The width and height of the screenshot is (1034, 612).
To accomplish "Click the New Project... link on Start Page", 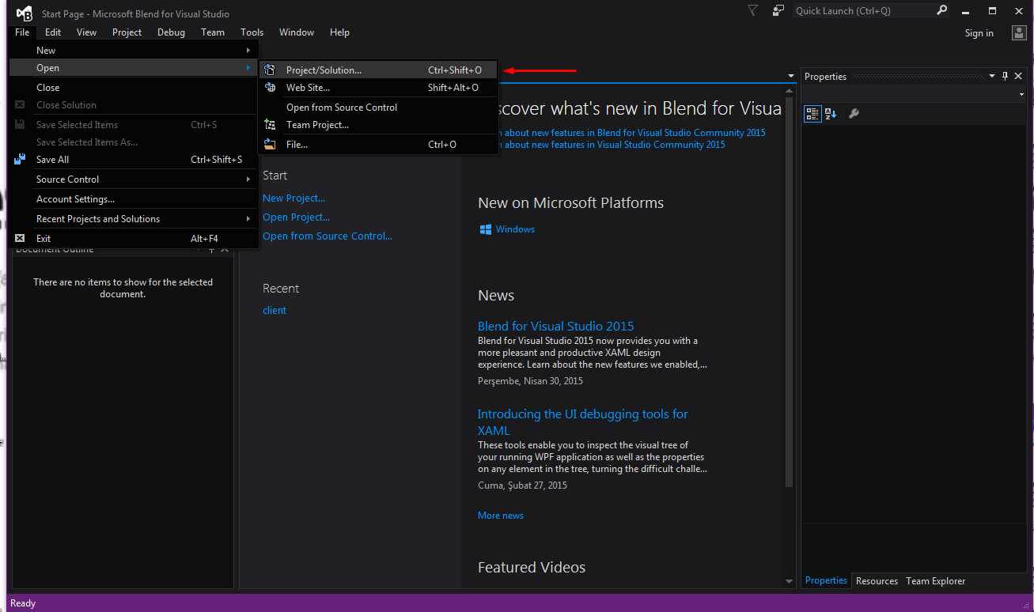I will pyautogui.click(x=294, y=198).
